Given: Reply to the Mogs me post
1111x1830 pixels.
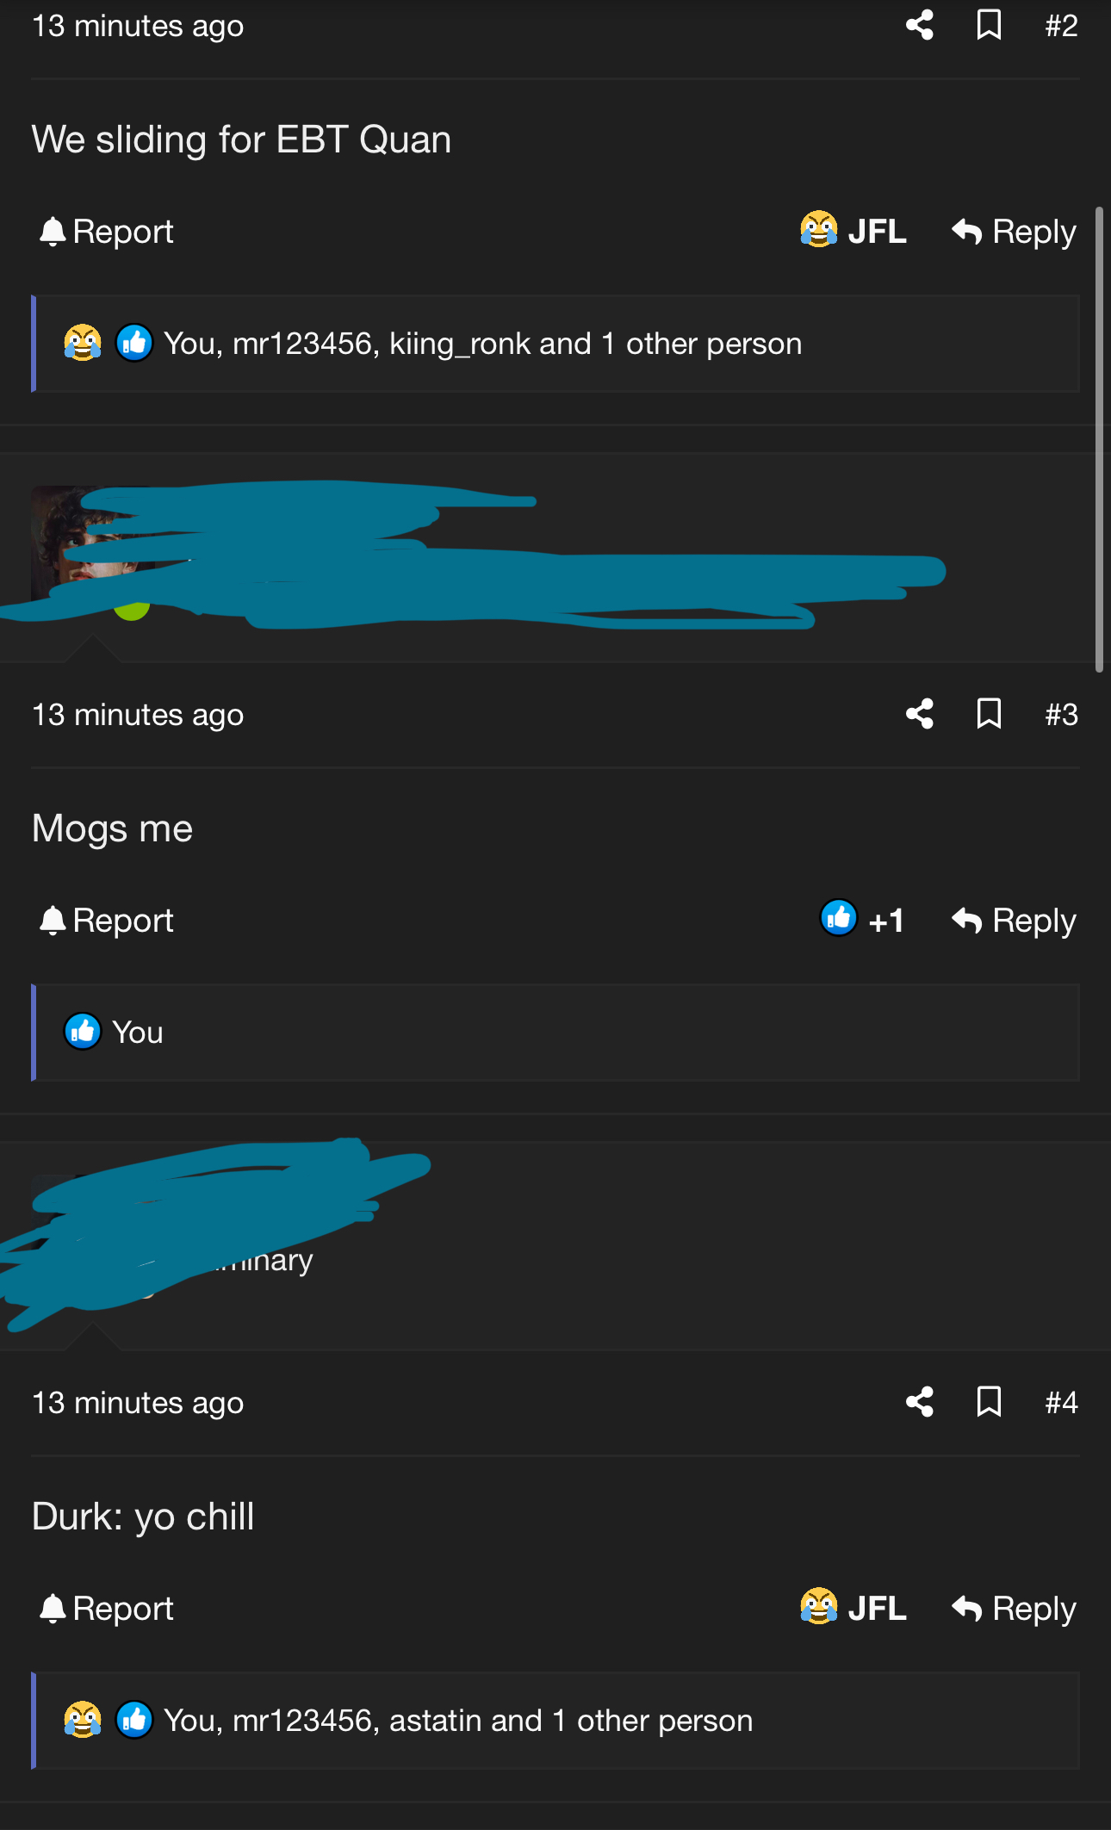Looking at the screenshot, I should [1014, 921].
